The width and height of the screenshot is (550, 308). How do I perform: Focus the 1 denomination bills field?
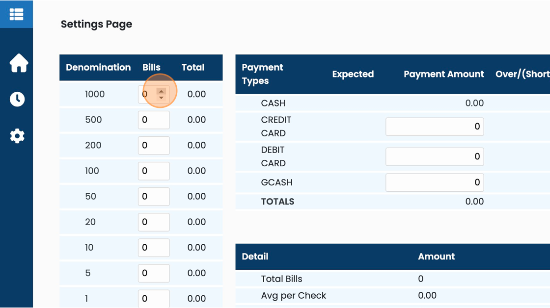(x=154, y=299)
